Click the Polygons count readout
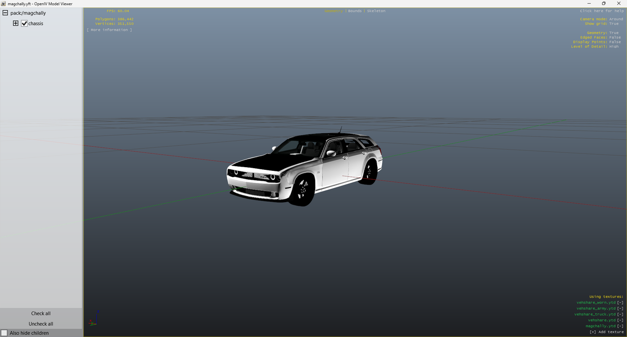Screen dimensions: 627x337 [x=114, y=19]
